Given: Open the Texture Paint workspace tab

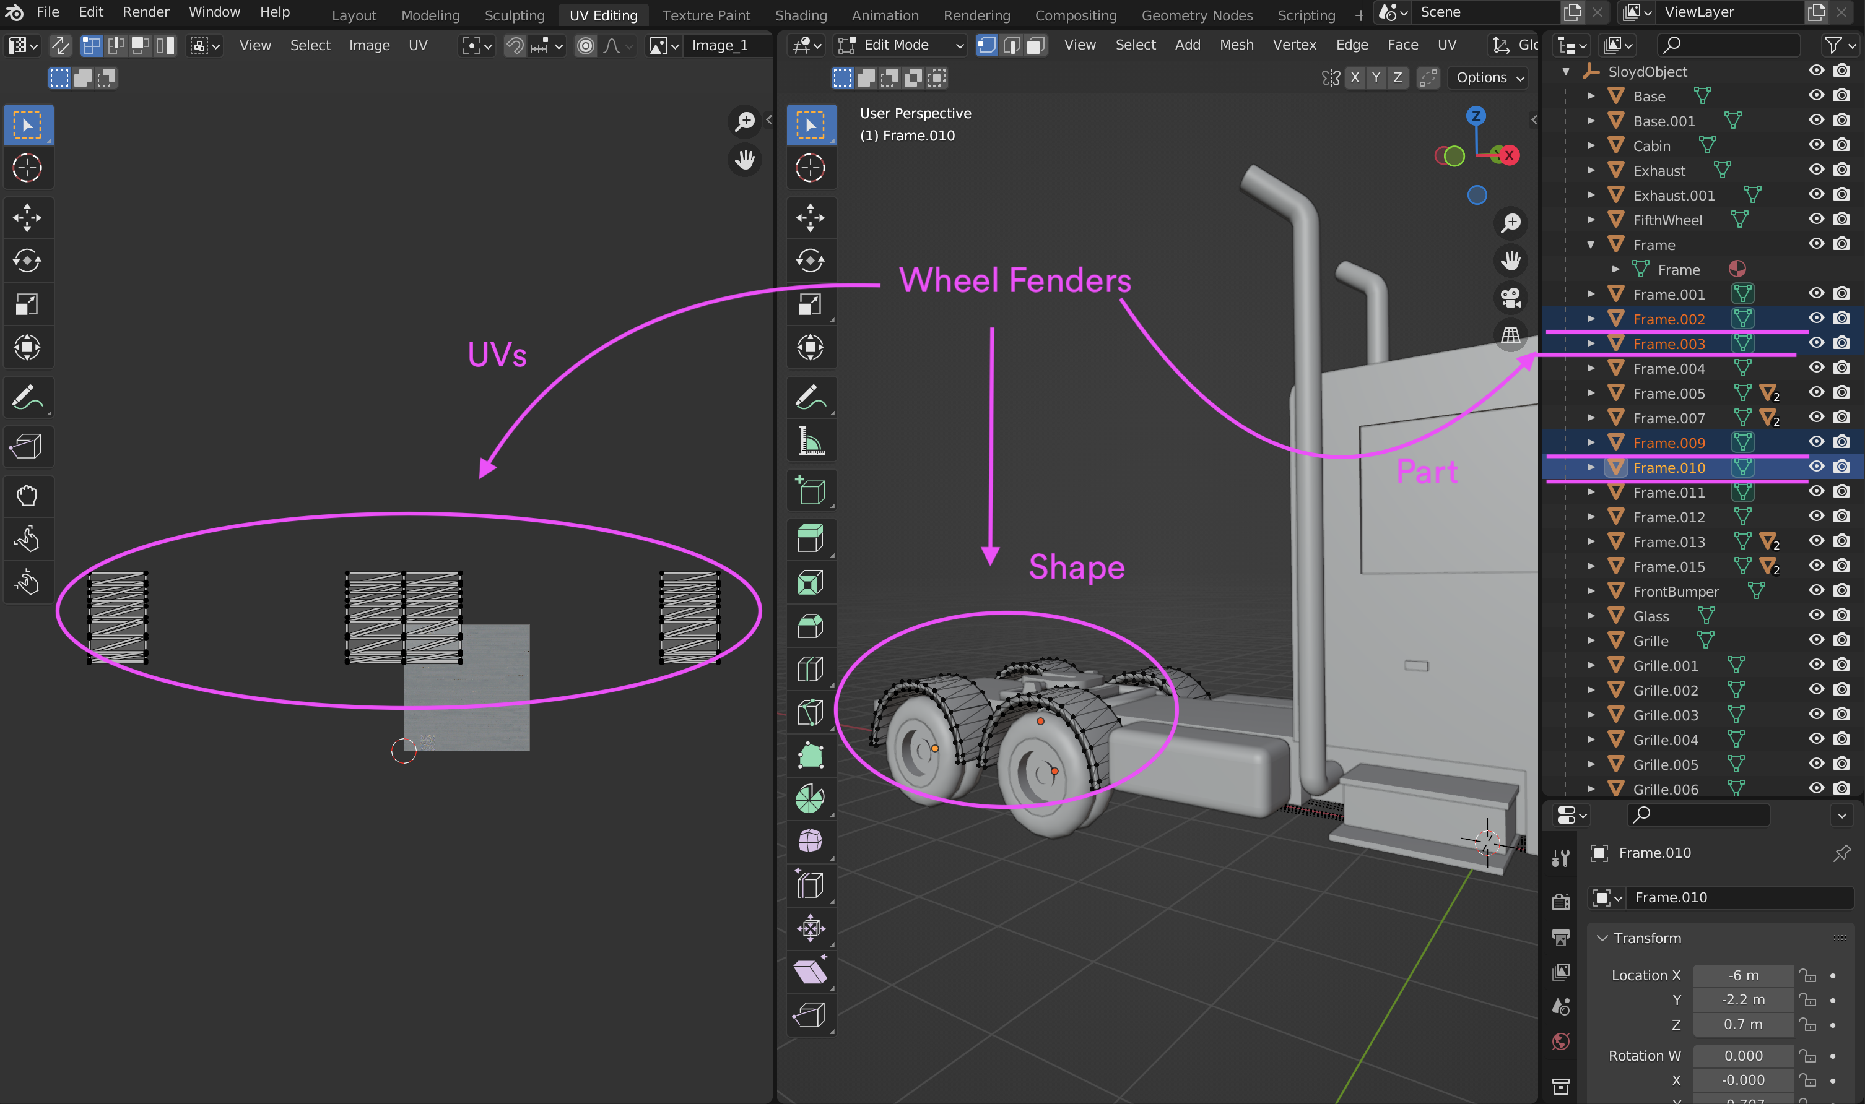Looking at the screenshot, I should pos(705,15).
